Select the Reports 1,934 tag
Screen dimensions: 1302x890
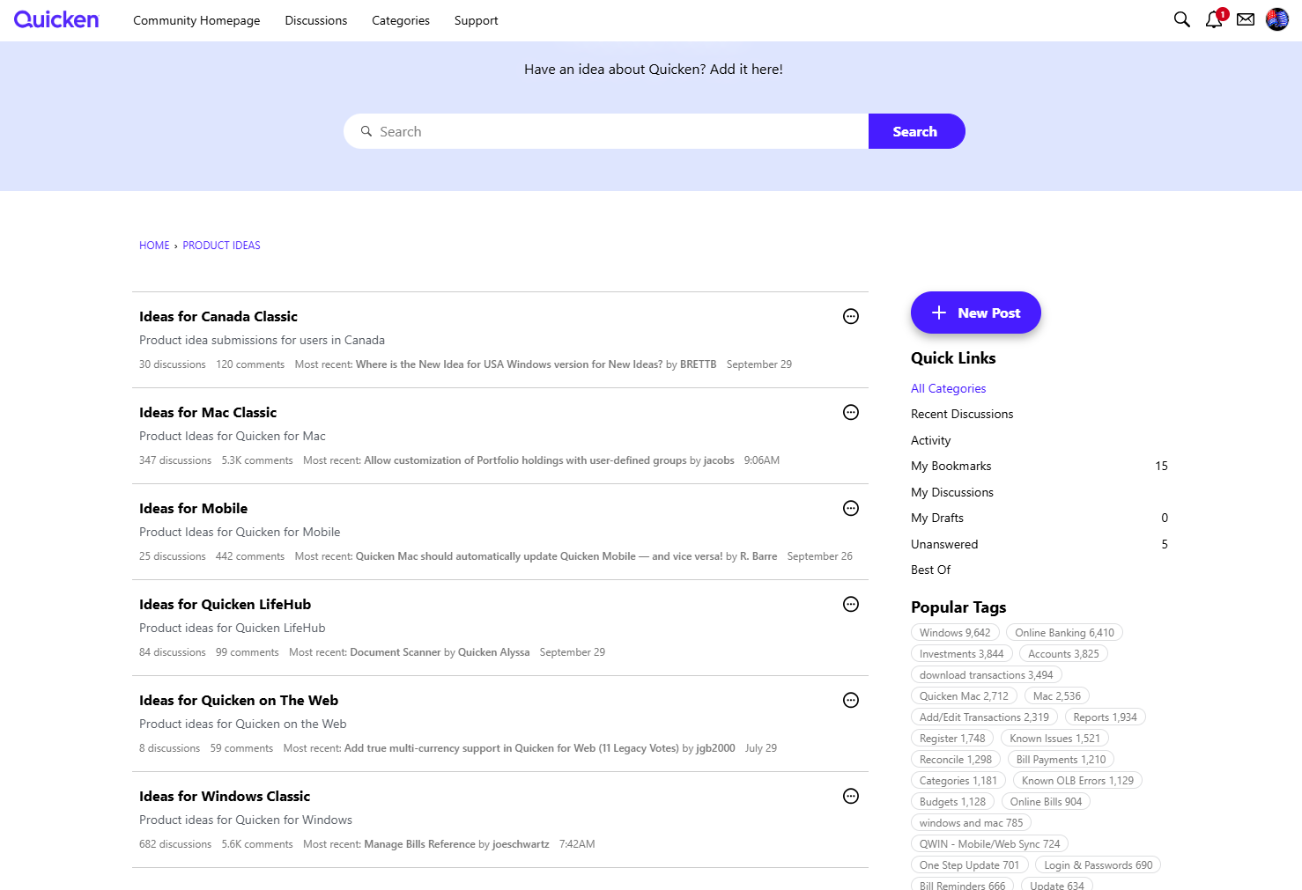1105,717
